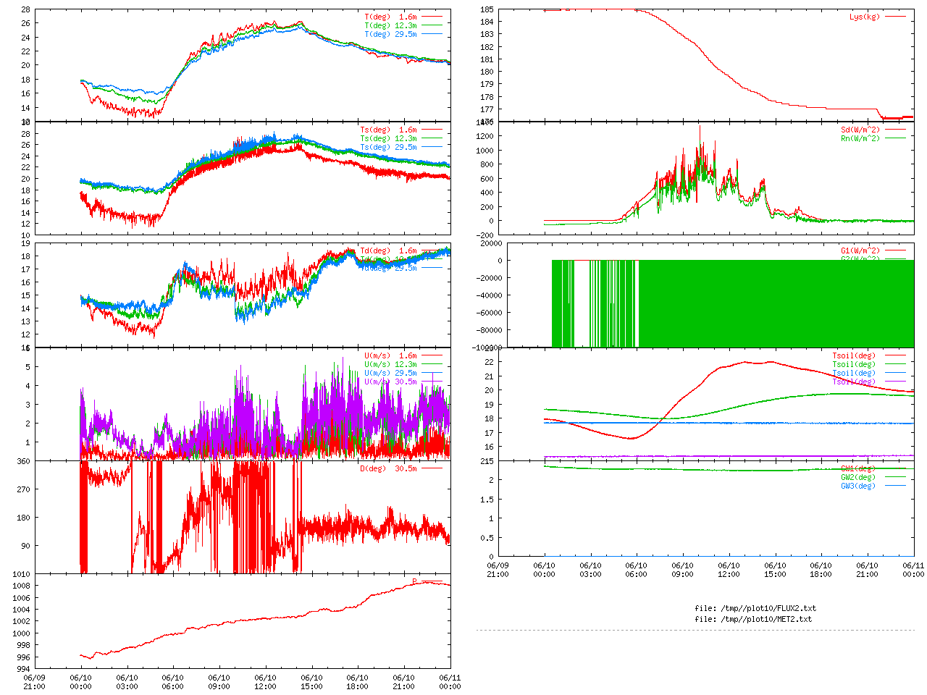Click the '270' wind direction axis label
The image size is (927, 695).
pyautogui.click(x=23, y=489)
